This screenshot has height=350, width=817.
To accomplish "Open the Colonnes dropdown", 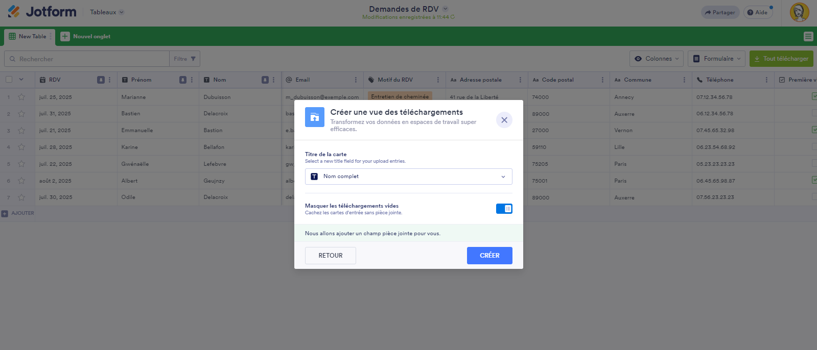I will pyautogui.click(x=657, y=59).
